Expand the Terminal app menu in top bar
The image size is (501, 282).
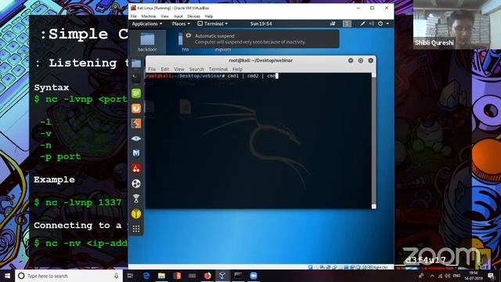(x=212, y=23)
